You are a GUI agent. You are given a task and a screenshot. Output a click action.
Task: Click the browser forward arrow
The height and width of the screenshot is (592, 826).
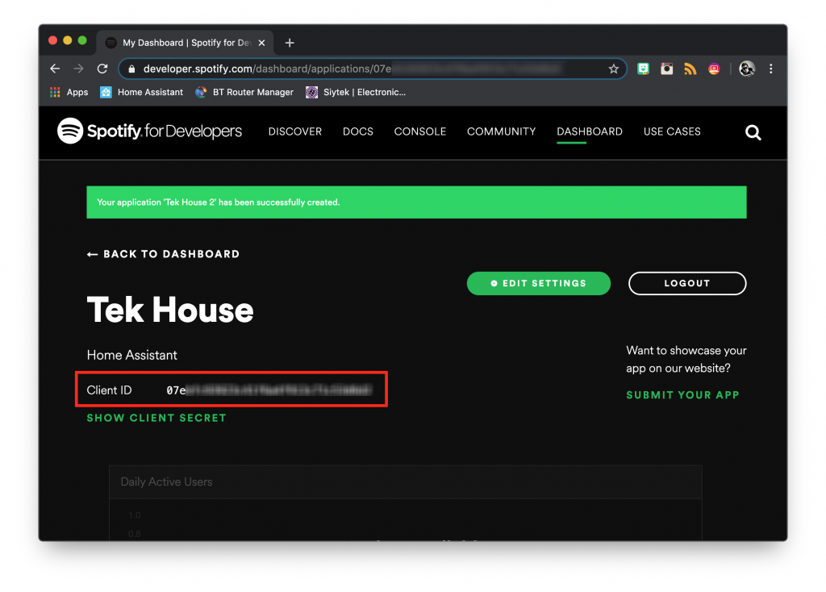[78, 69]
